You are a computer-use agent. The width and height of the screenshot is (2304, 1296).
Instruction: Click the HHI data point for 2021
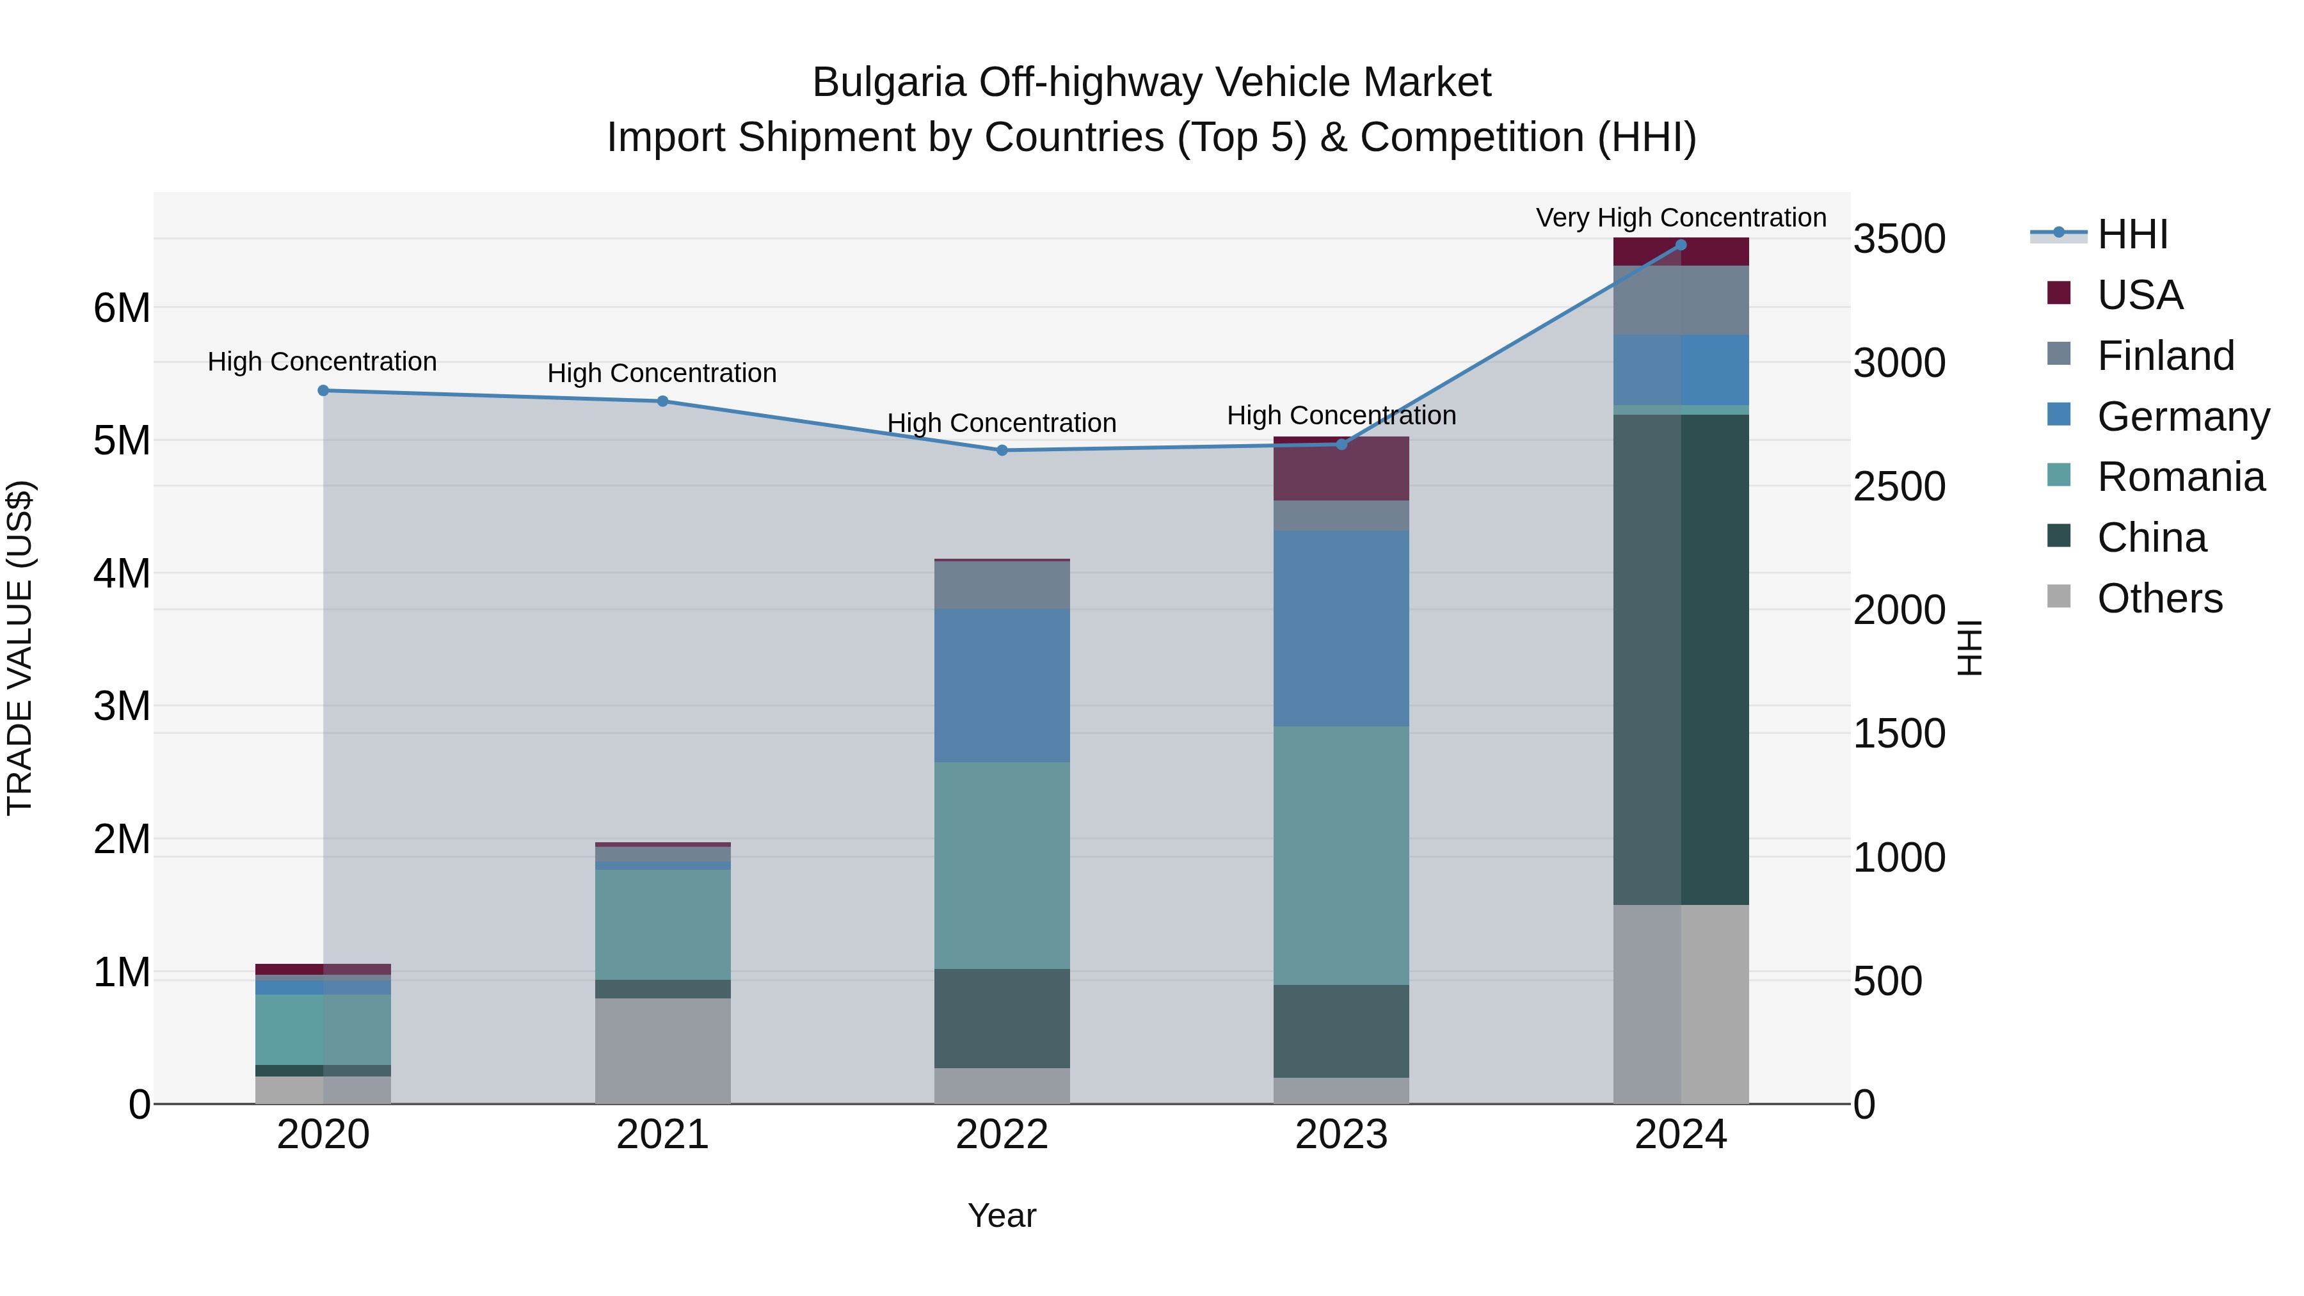pyautogui.click(x=663, y=401)
